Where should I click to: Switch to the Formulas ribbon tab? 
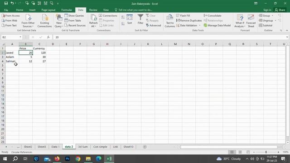[x=67, y=10]
